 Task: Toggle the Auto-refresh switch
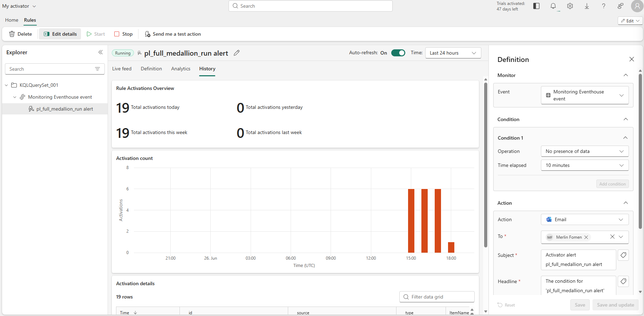(x=398, y=53)
